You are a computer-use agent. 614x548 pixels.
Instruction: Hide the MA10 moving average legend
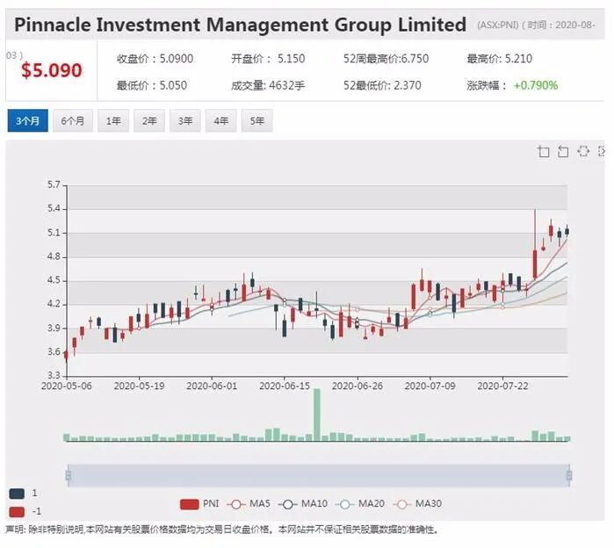pos(303,504)
